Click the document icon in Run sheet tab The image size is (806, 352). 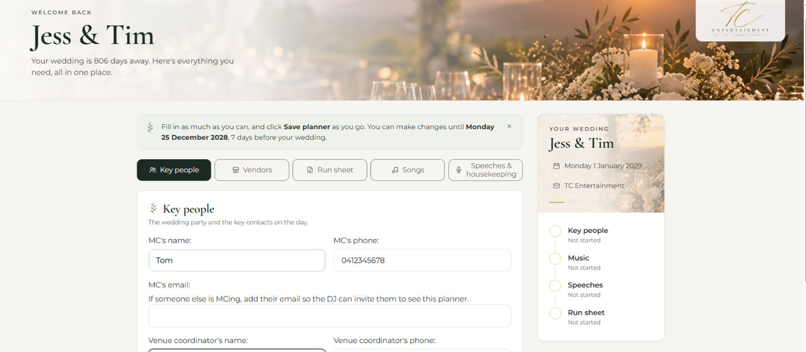click(310, 170)
